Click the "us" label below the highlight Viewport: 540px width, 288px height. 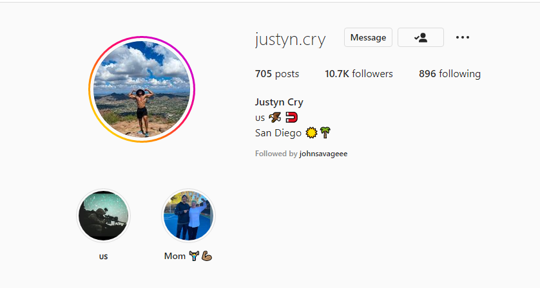[103, 256]
